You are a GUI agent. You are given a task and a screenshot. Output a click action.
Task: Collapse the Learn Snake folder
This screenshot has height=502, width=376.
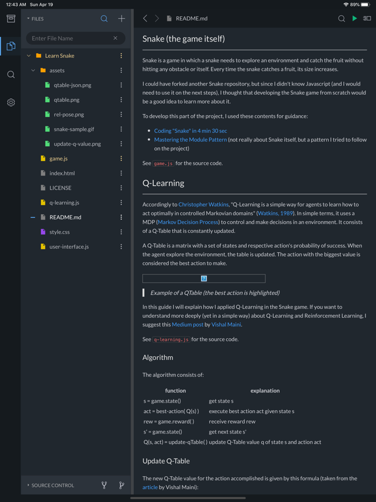[29, 56]
